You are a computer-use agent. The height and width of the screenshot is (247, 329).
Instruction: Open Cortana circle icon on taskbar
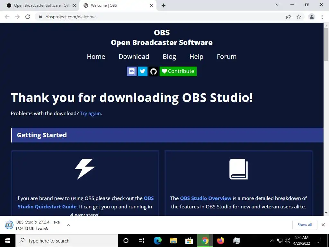(126, 241)
